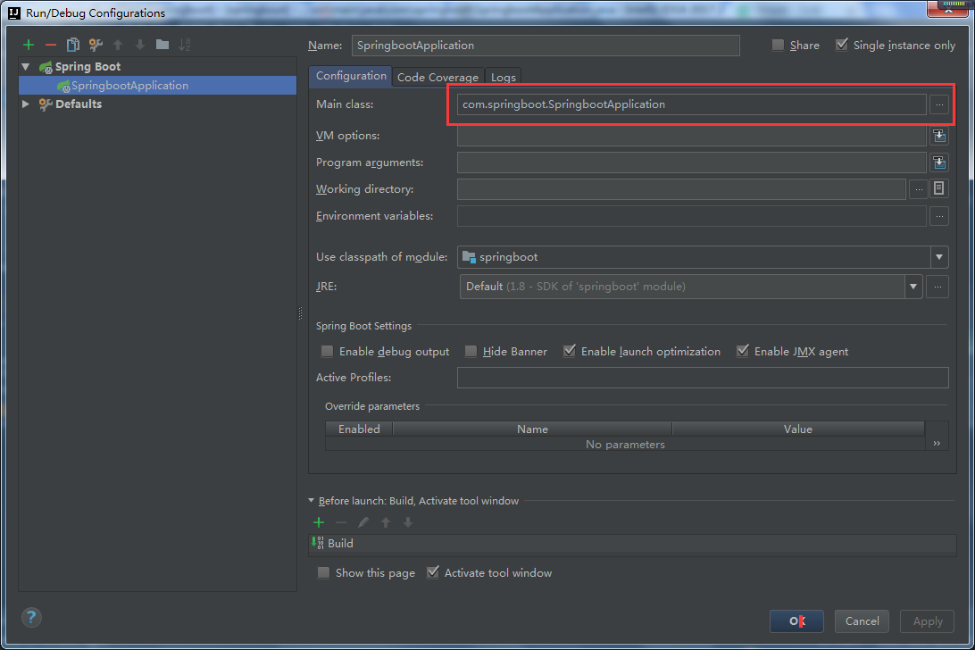Screen dimensions: 975x650
Task: Insert a macro for the Working directory
Action: coord(939,188)
